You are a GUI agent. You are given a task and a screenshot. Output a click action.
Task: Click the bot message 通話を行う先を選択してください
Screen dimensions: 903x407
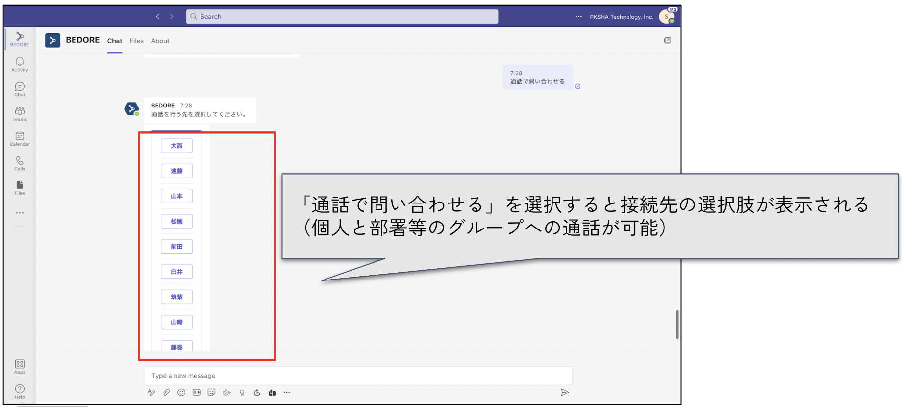200,110
